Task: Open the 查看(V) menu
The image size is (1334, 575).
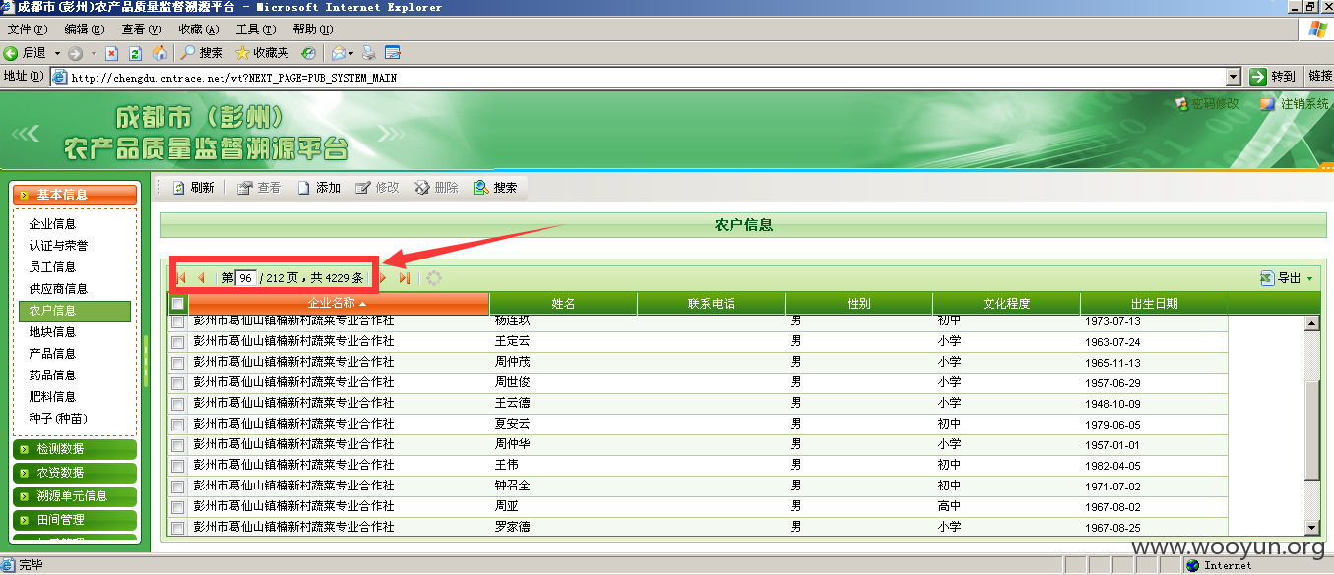Action: 142,29
